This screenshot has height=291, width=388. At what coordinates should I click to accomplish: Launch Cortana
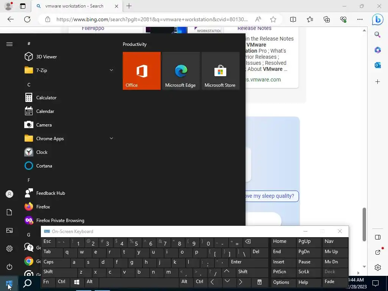(69, 166)
